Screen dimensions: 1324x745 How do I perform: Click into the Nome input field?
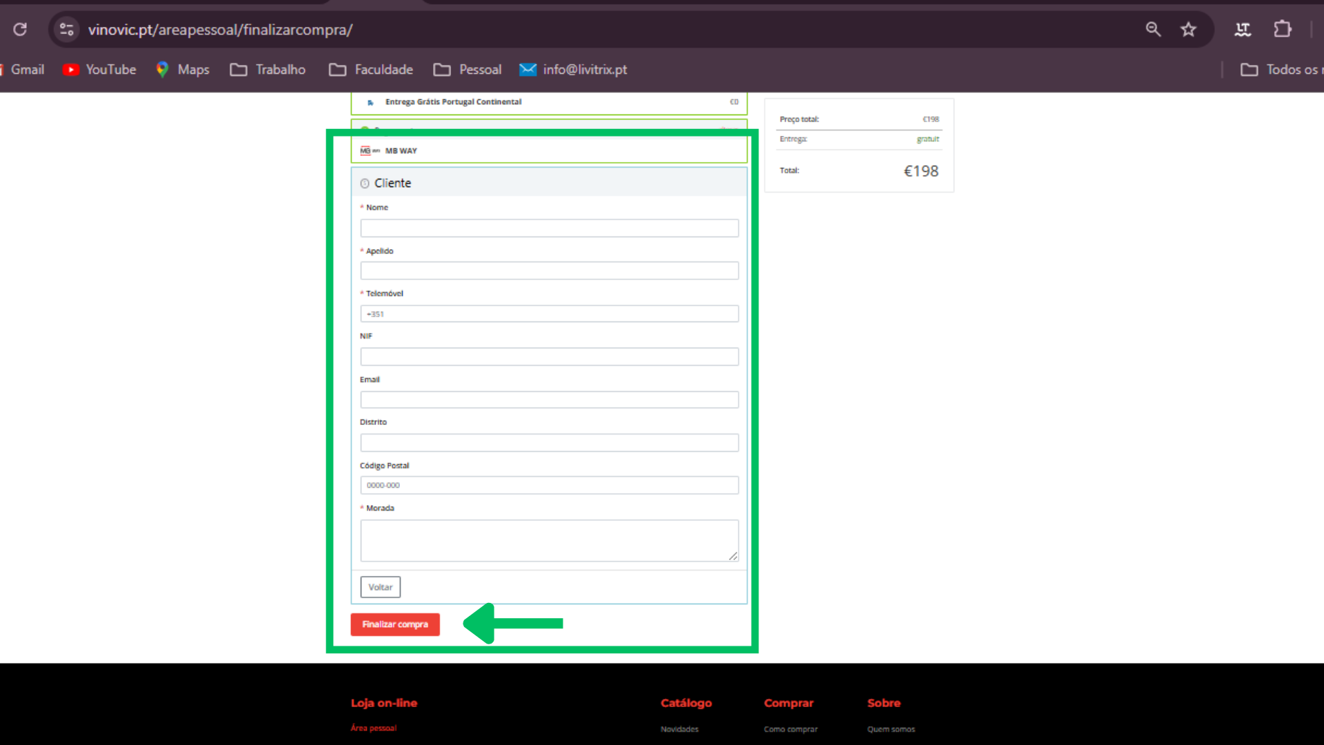pos(549,228)
